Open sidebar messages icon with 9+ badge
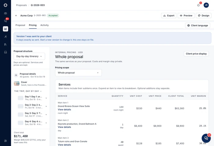214x146 pixels. [6, 21]
